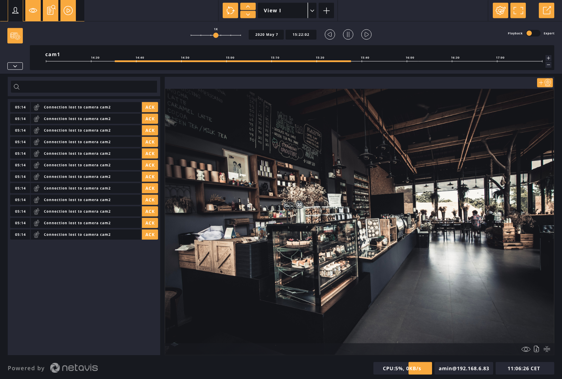The width and height of the screenshot is (562, 379).
Task: Click the cam1 video feed
Action: [359, 216]
